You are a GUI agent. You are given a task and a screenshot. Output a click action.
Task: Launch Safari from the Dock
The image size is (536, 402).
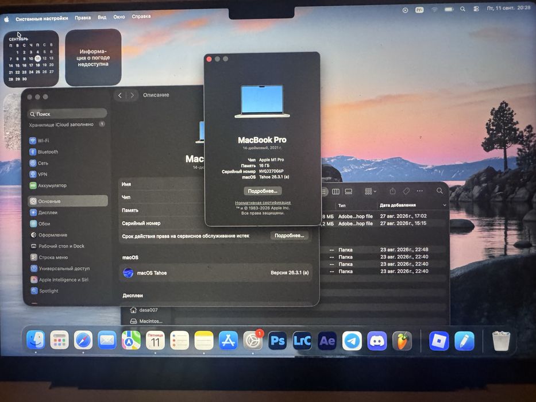(x=83, y=340)
